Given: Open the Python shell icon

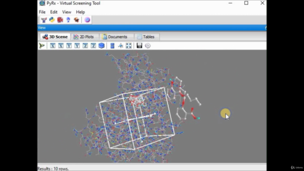Looking at the screenshot, I should [x=52, y=20].
